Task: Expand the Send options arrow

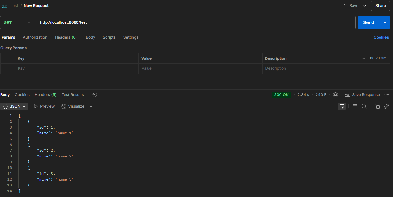Action: click(x=385, y=22)
